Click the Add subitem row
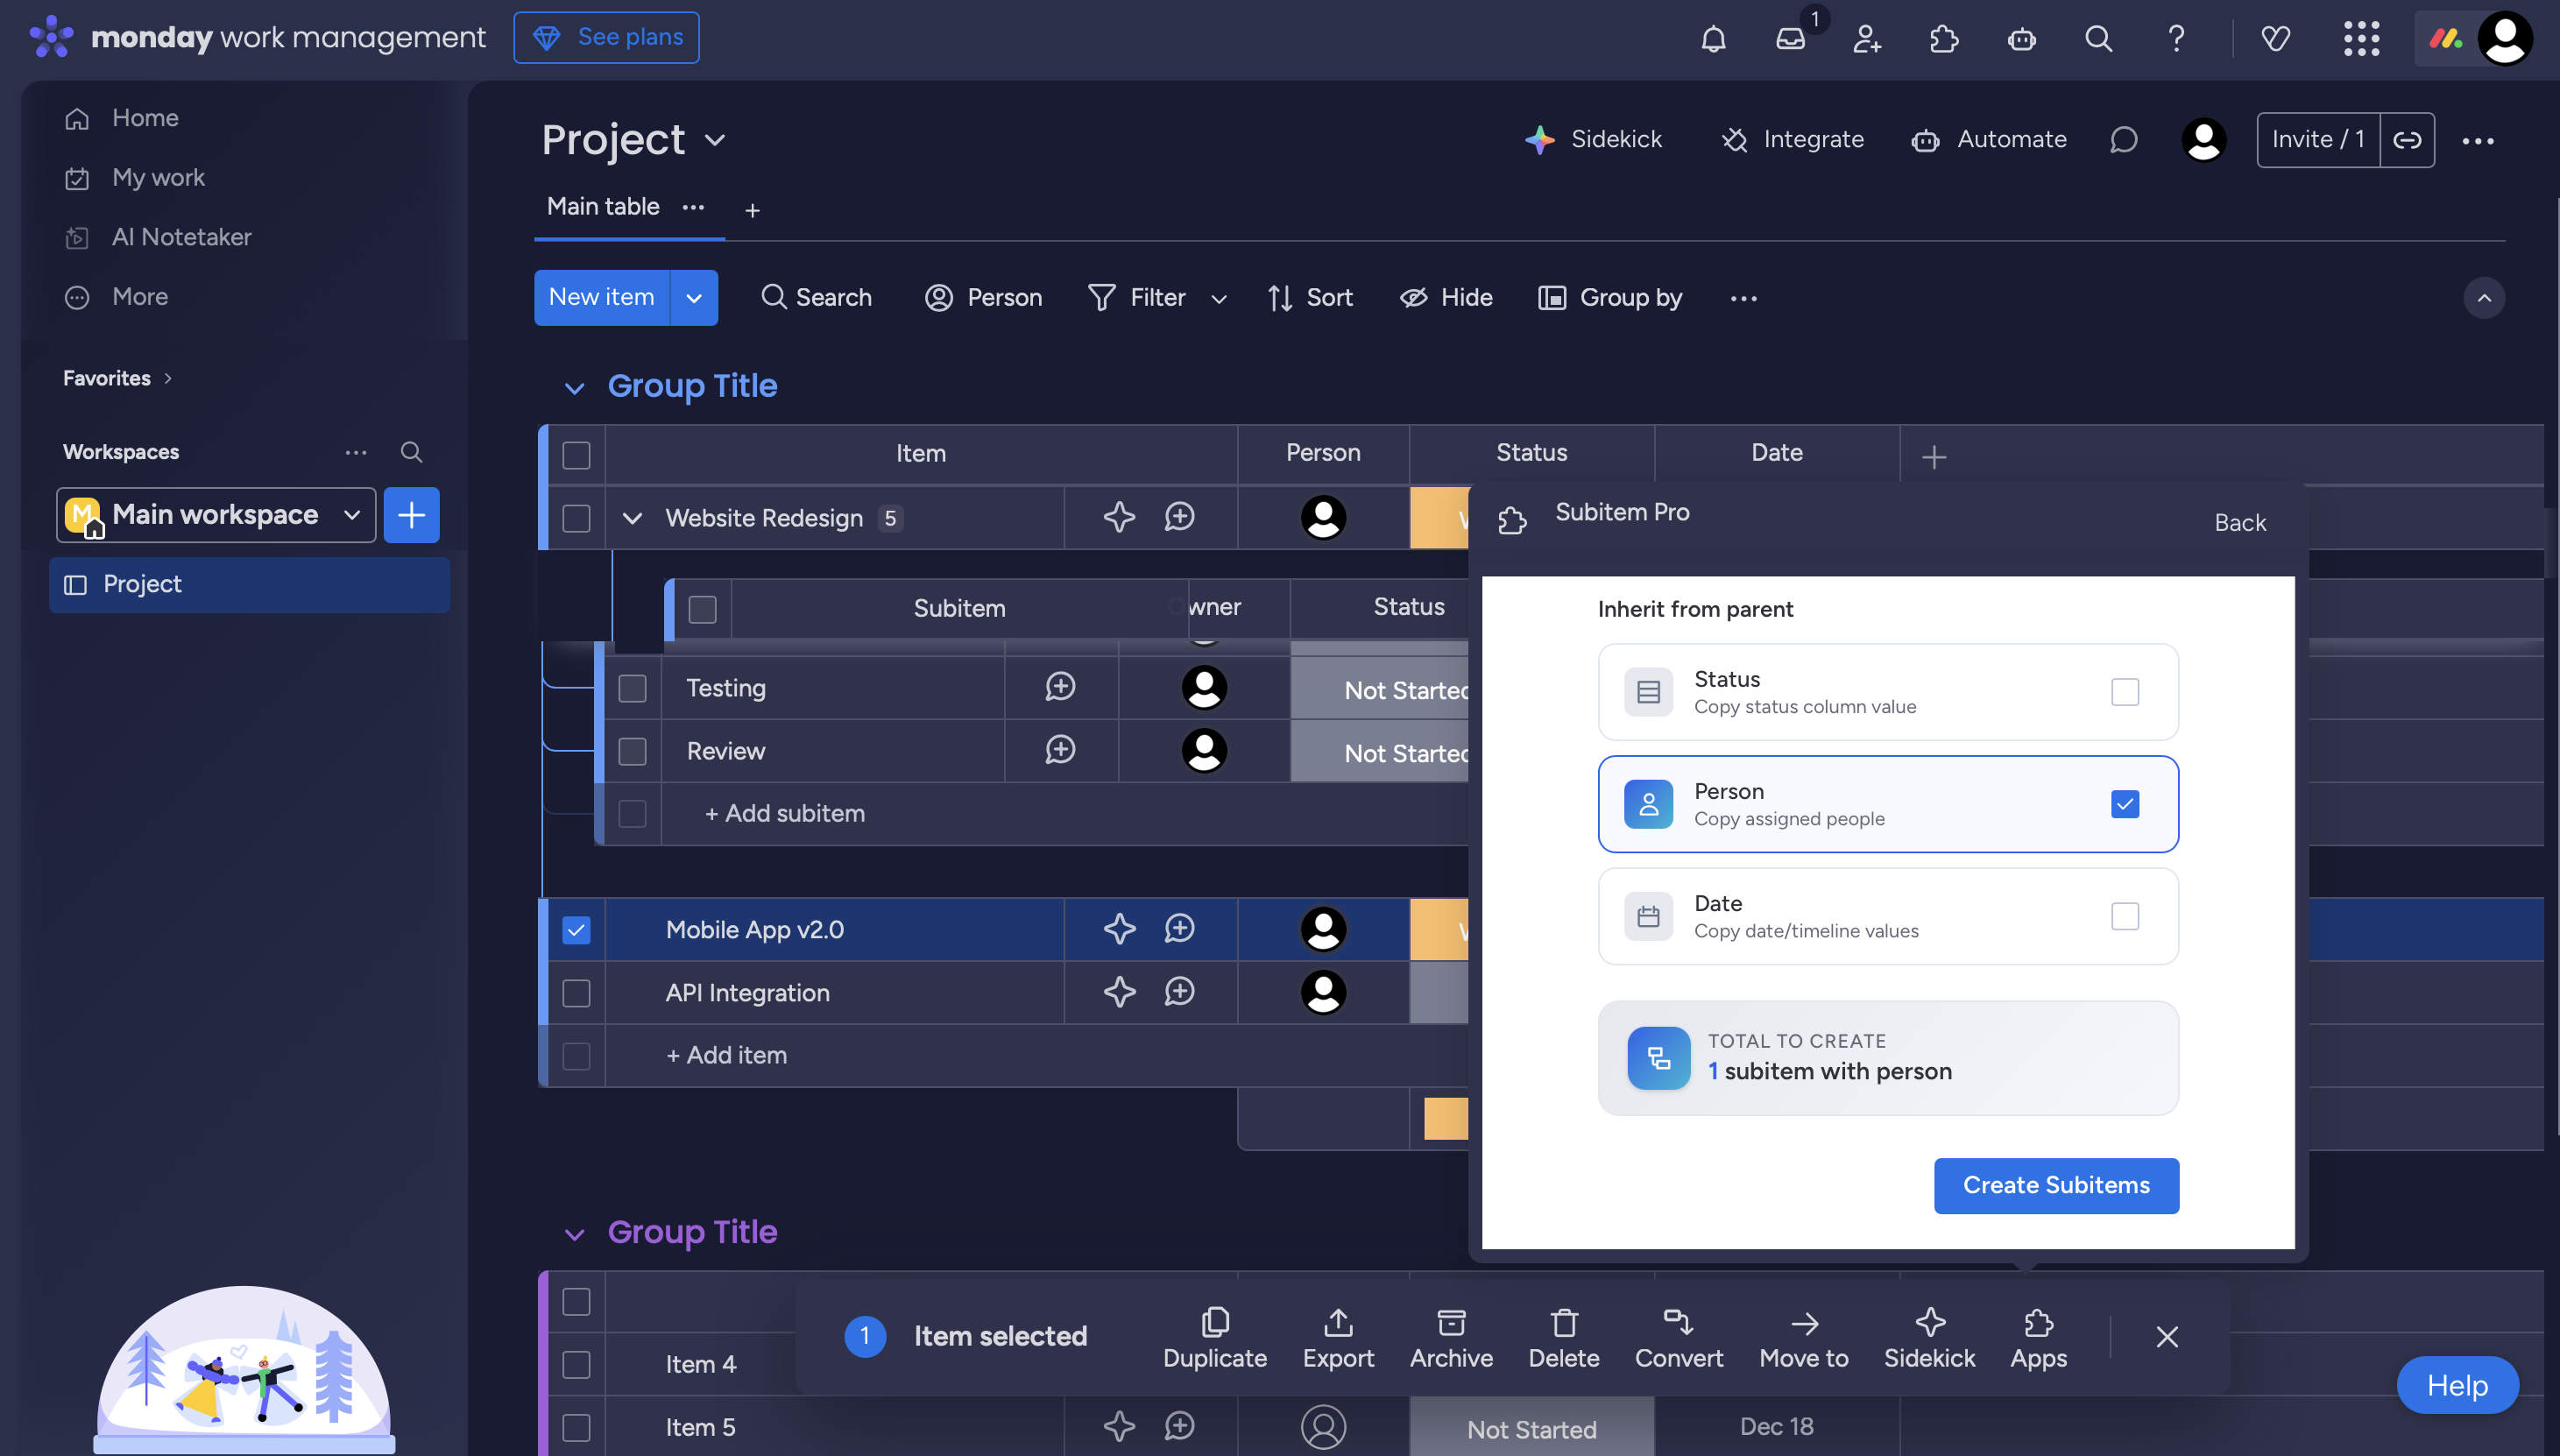Image resolution: width=2560 pixels, height=1456 pixels. coord(785,813)
